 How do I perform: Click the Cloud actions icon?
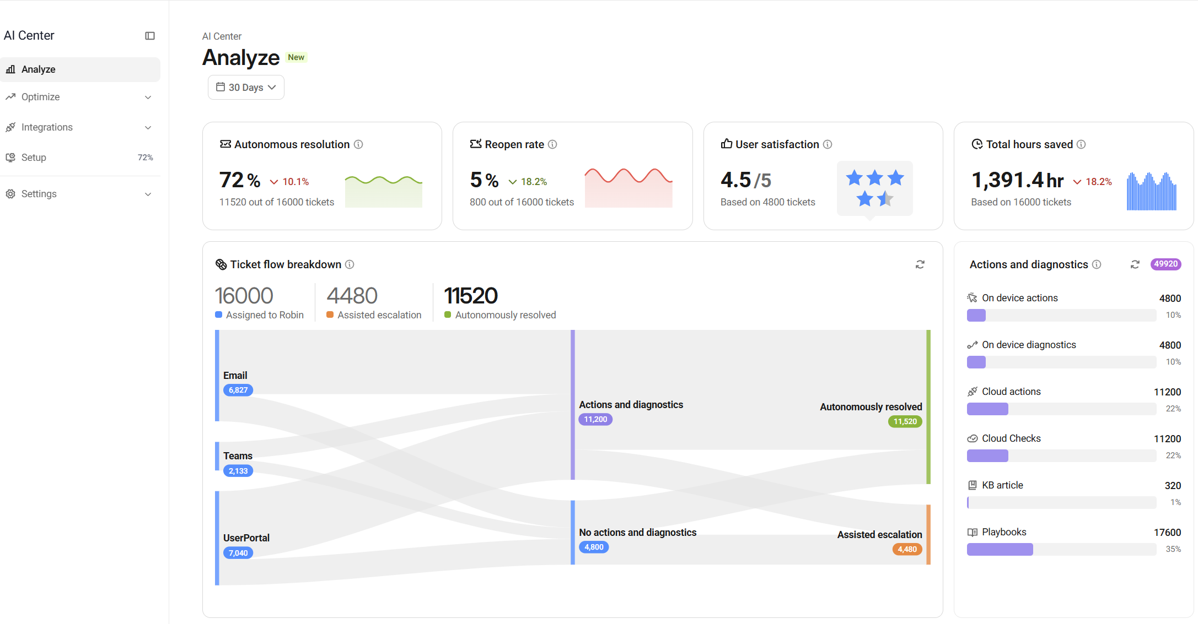[973, 392]
